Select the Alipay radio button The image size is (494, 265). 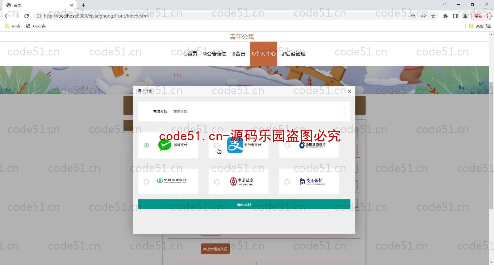[217, 145]
